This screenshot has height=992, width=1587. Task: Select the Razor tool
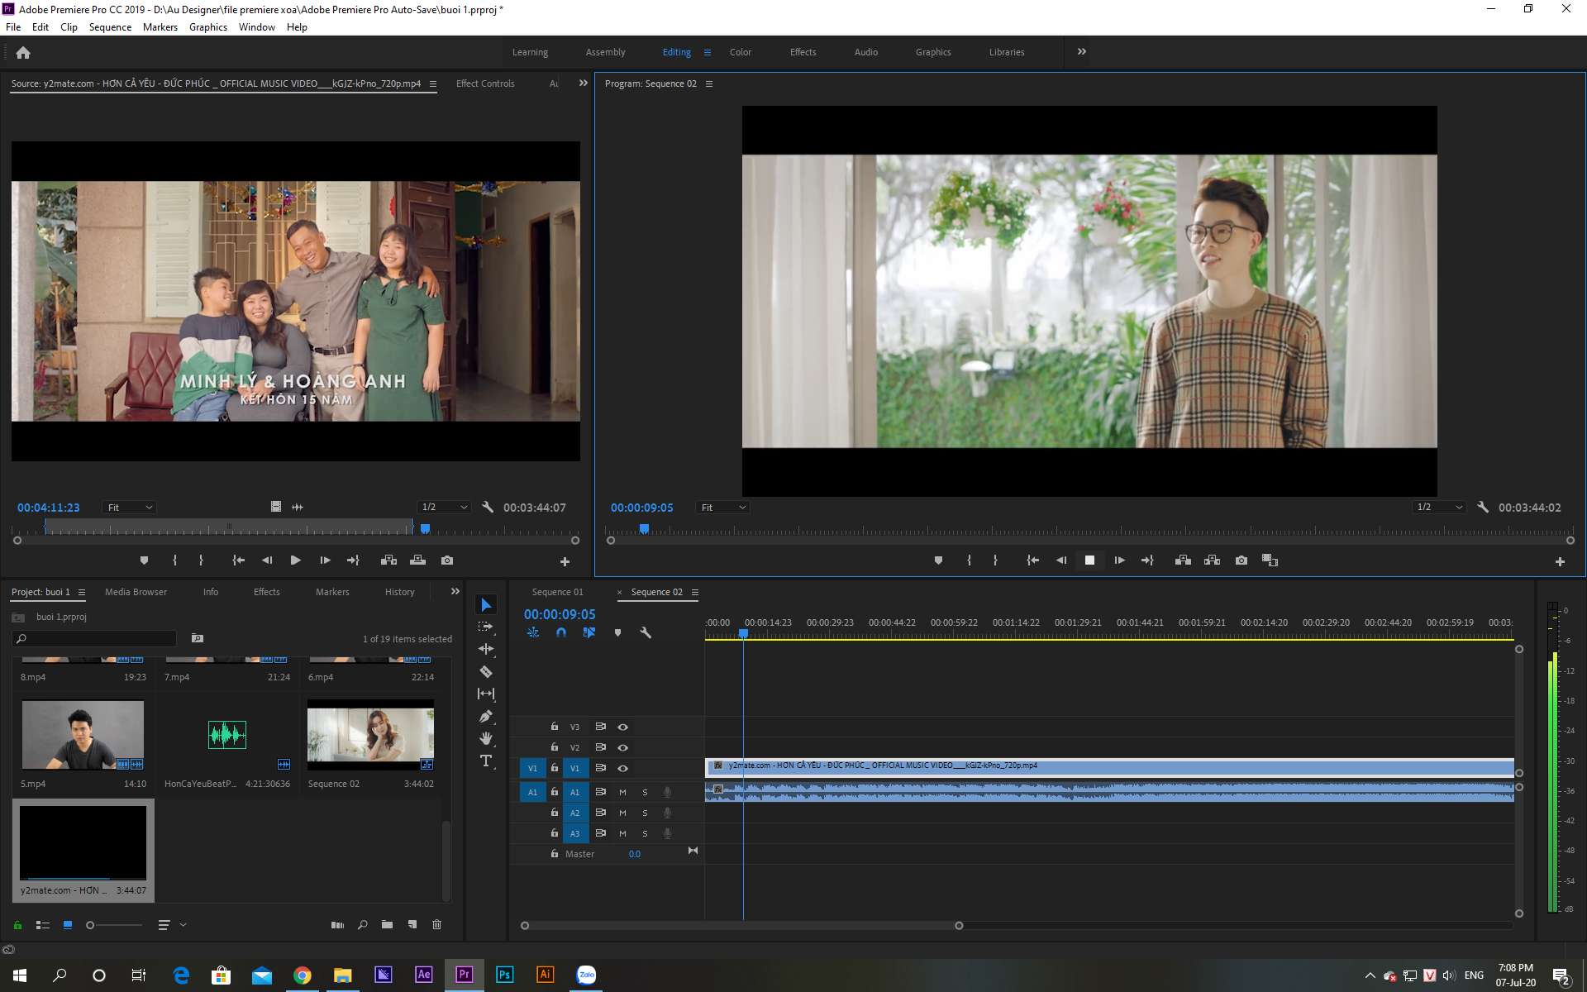tap(486, 671)
